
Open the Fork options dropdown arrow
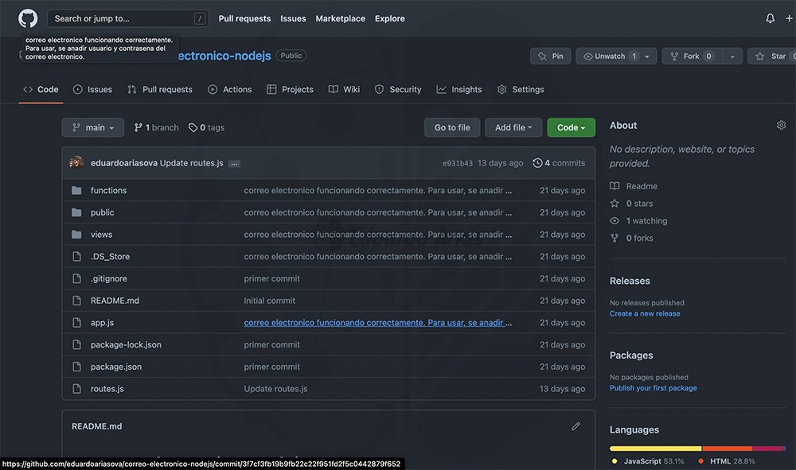click(x=732, y=56)
